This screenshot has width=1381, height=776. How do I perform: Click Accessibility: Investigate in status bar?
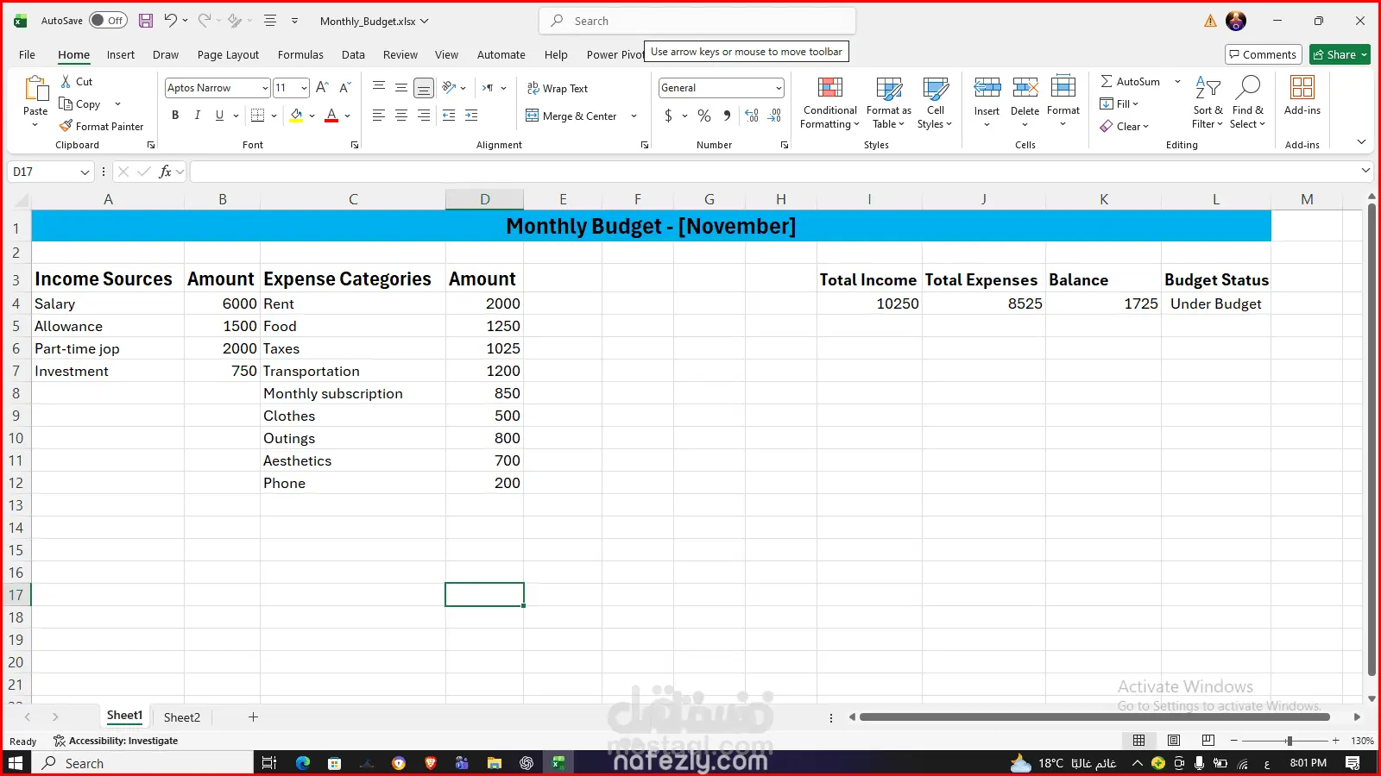(116, 741)
